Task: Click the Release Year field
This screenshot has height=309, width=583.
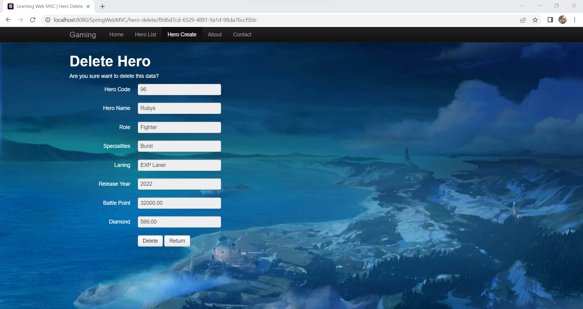Action: tap(179, 184)
